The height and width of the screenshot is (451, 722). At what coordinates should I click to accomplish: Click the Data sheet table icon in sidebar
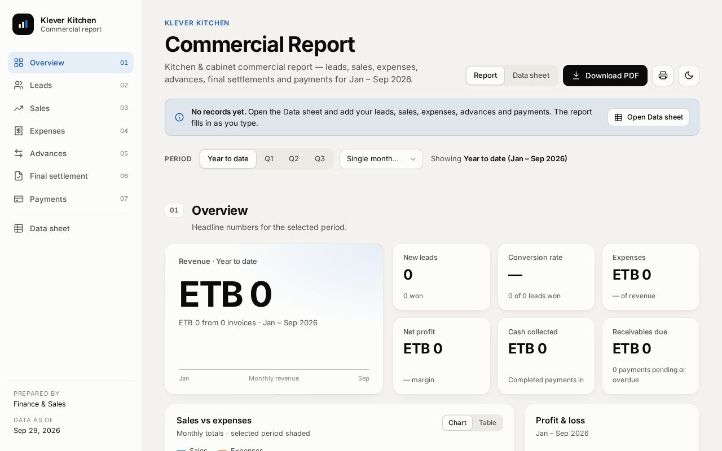pos(19,228)
